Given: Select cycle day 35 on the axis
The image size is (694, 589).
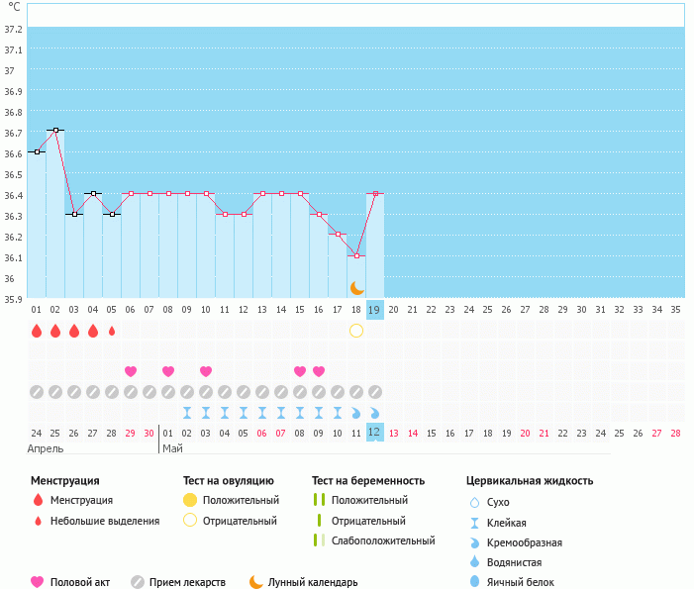Looking at the screenshot, I should [675, 310].
